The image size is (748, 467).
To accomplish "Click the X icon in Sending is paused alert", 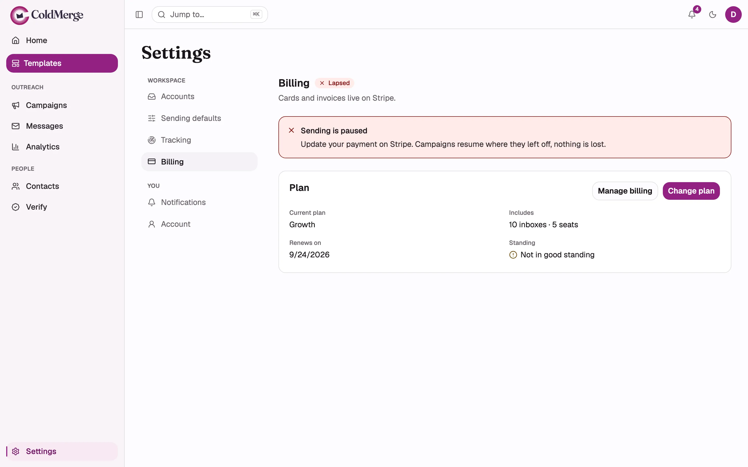I will [291, 131].
